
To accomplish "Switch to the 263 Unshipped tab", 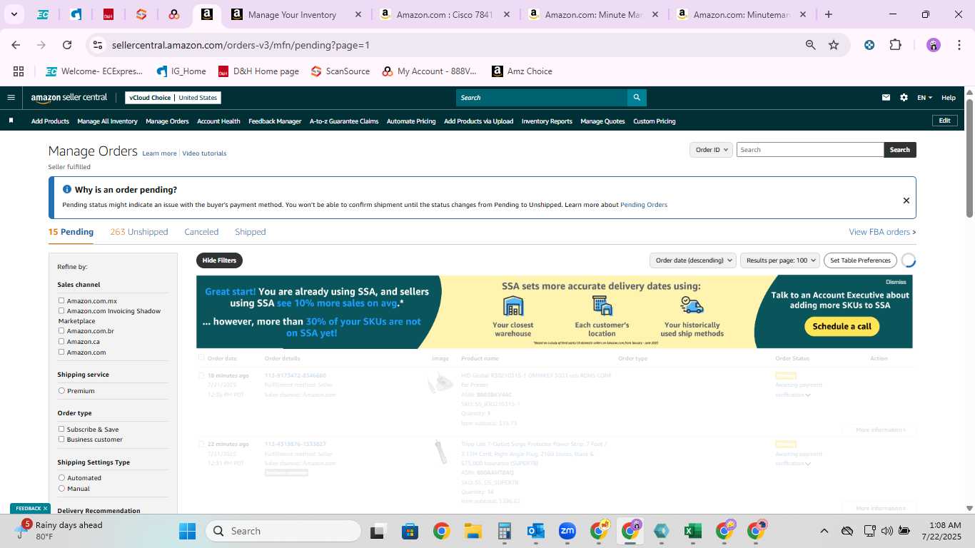I will click(139, 232).
